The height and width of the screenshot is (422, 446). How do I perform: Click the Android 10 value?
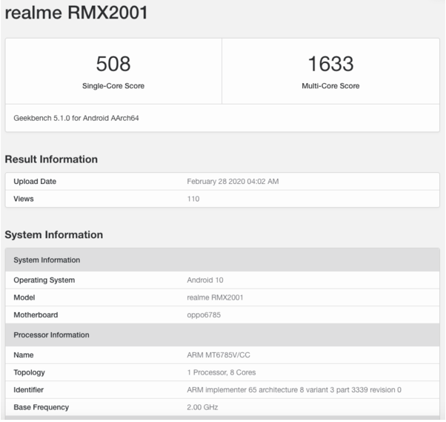(205, 280)
